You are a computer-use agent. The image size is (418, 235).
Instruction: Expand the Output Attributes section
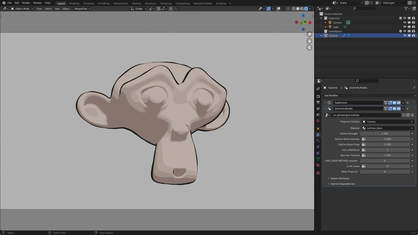pyautogui.click(x=340, y=178)
